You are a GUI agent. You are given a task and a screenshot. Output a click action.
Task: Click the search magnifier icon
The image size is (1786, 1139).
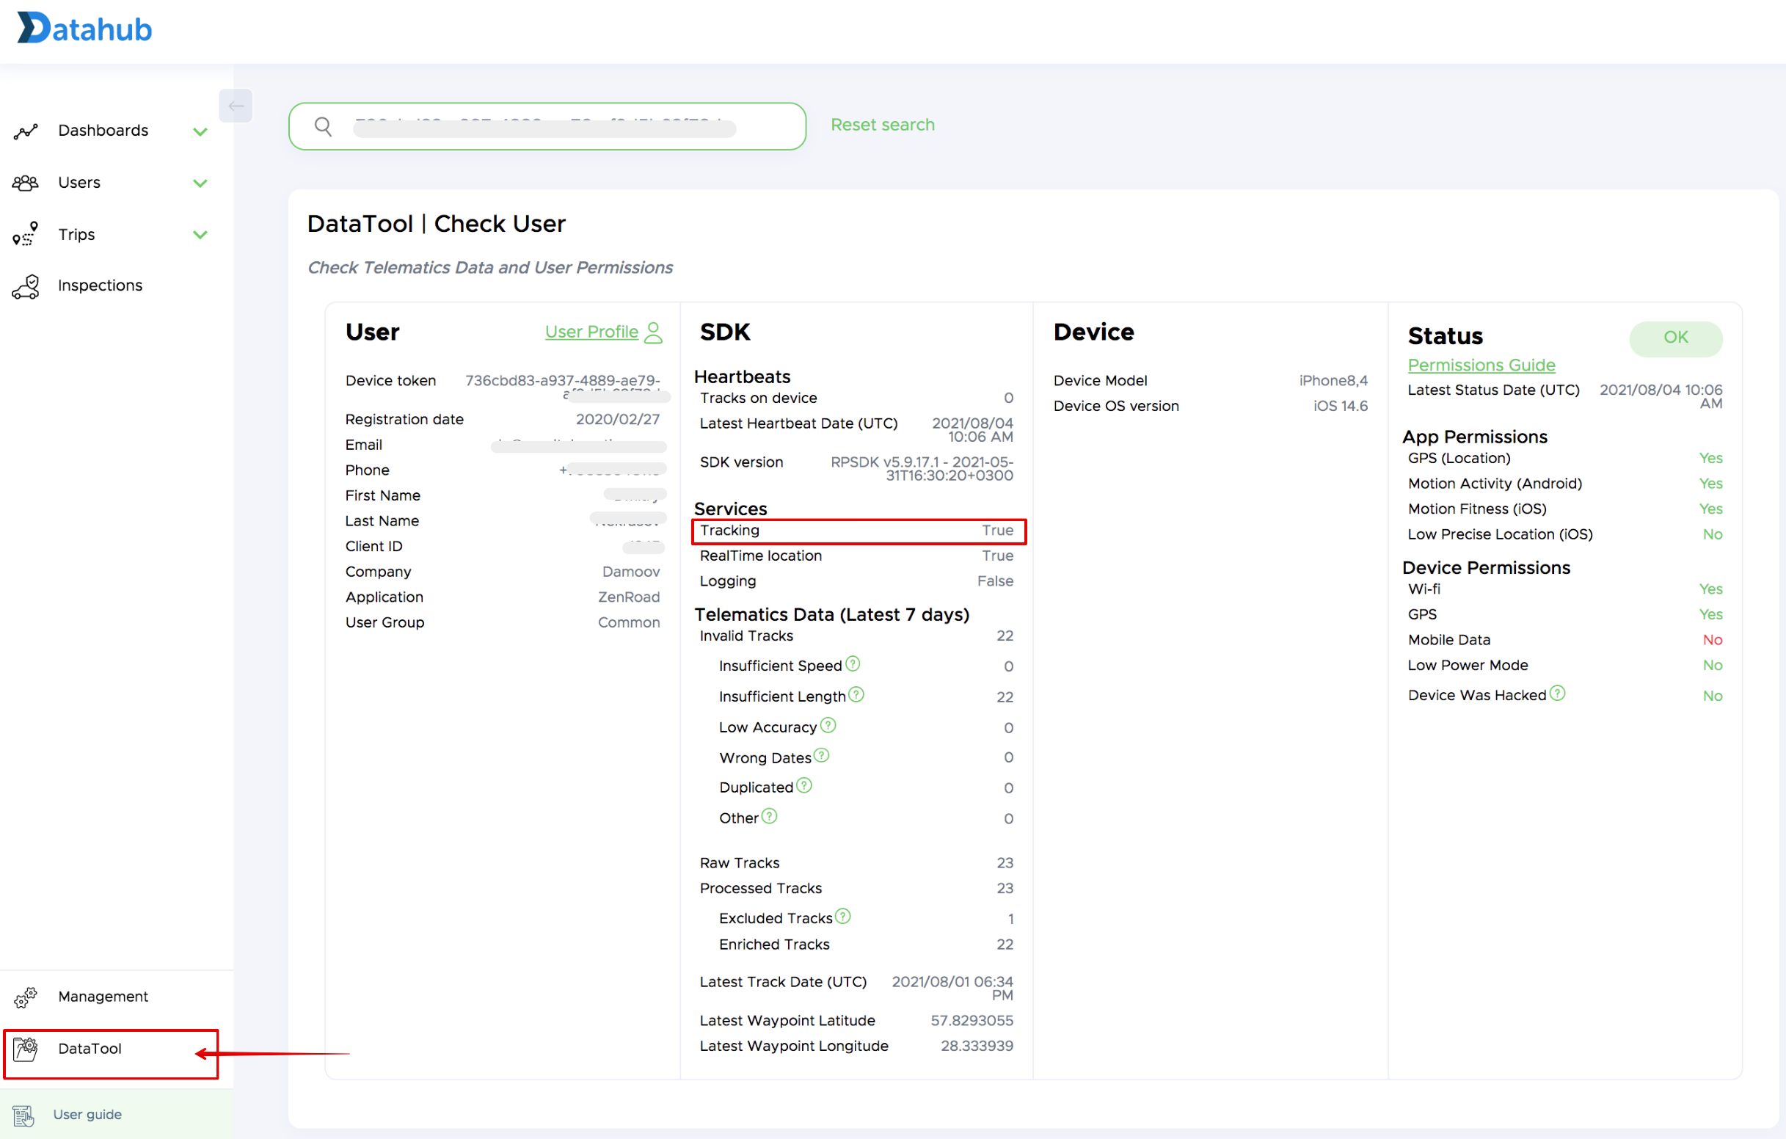click(323, 126)
